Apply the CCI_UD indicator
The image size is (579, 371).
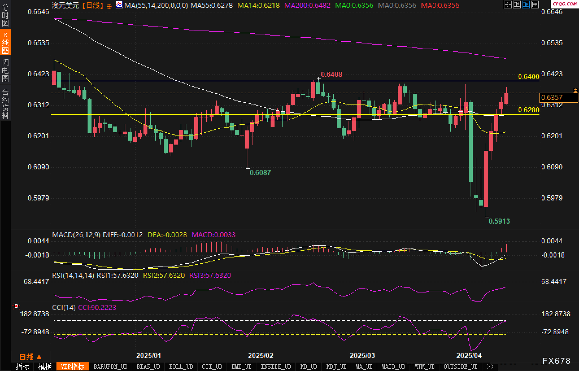(x=212, y=366)
